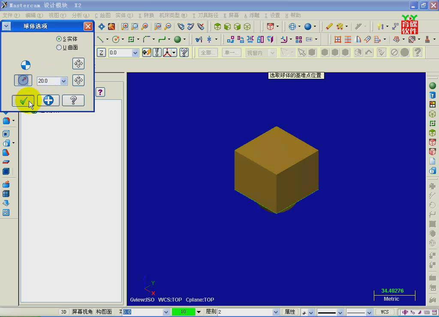Click the purple question mark panel icon

point(100,92)
